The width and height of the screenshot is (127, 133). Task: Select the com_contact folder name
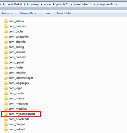(x=17, y=52)
